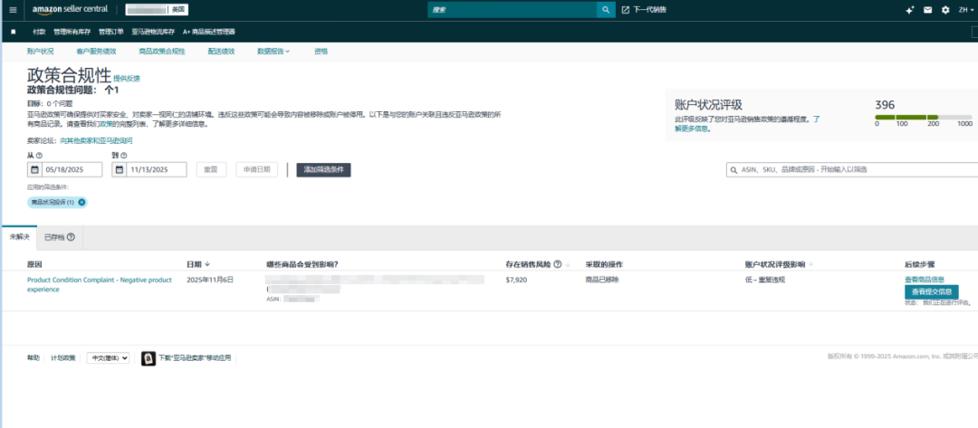Image resolution: width=978 pixels, height=428 pixels.
Task: Switch to the 未解决 tab
Action: click(x=19, y=237)
